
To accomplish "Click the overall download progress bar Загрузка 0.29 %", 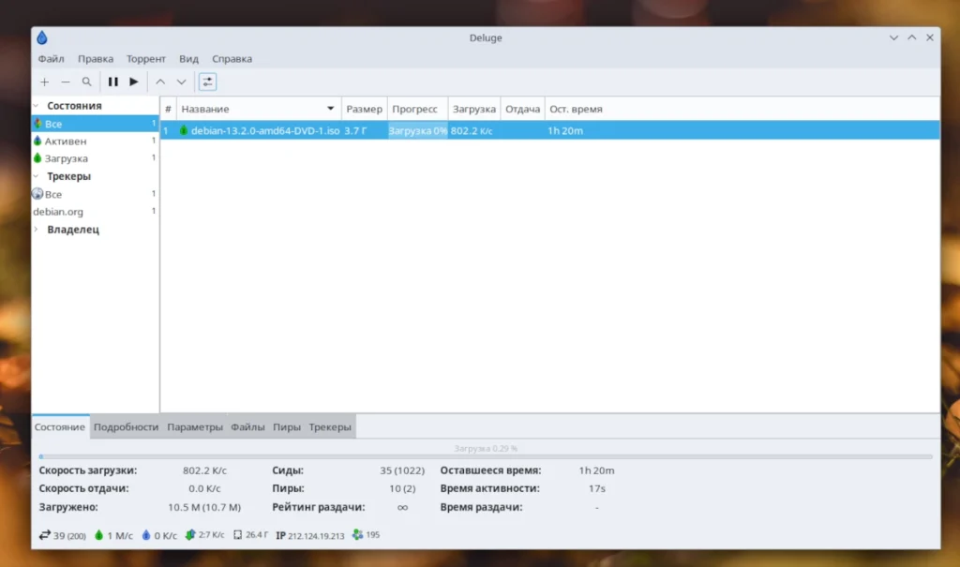I will click(x=486, y=456).
